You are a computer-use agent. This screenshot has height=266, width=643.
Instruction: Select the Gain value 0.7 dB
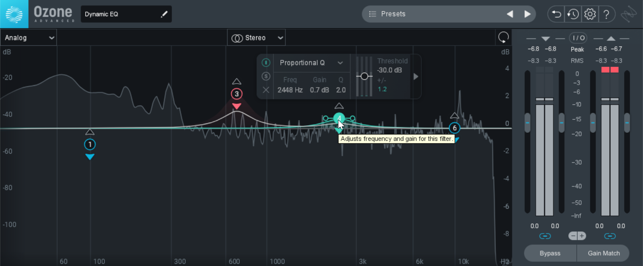click(x=319, y=90)
